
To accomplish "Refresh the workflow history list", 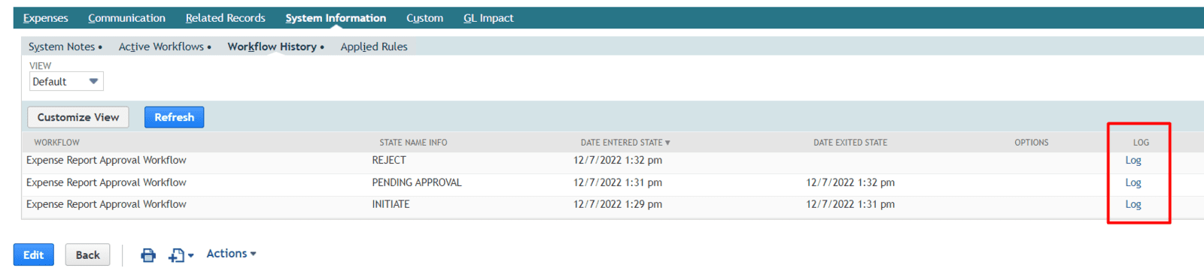I will [x=174, y=117].
